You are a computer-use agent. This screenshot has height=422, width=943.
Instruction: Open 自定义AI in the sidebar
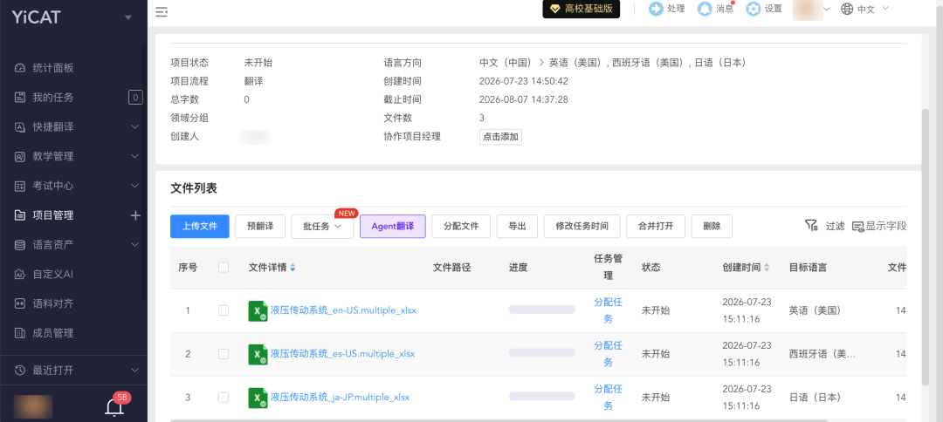[x=53, y=274]
